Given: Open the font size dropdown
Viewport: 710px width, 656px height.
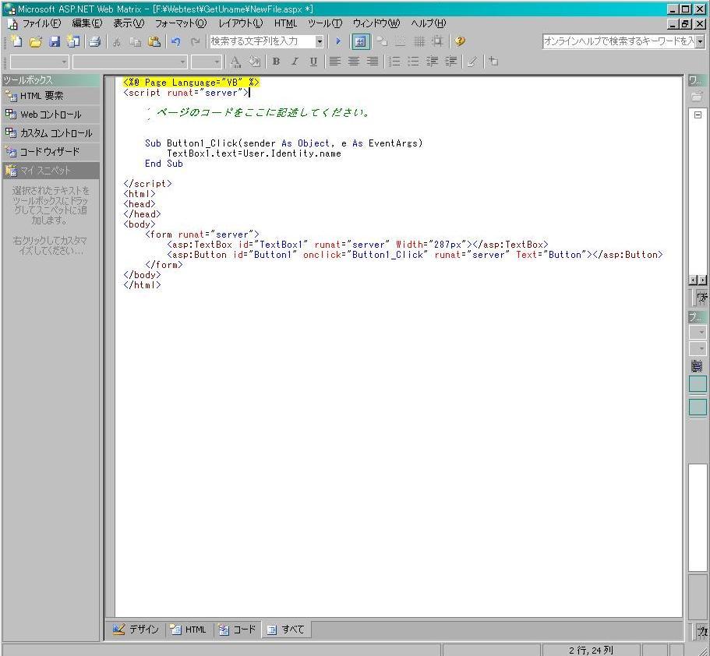Looking at the screenshot, I should point(206,62).
